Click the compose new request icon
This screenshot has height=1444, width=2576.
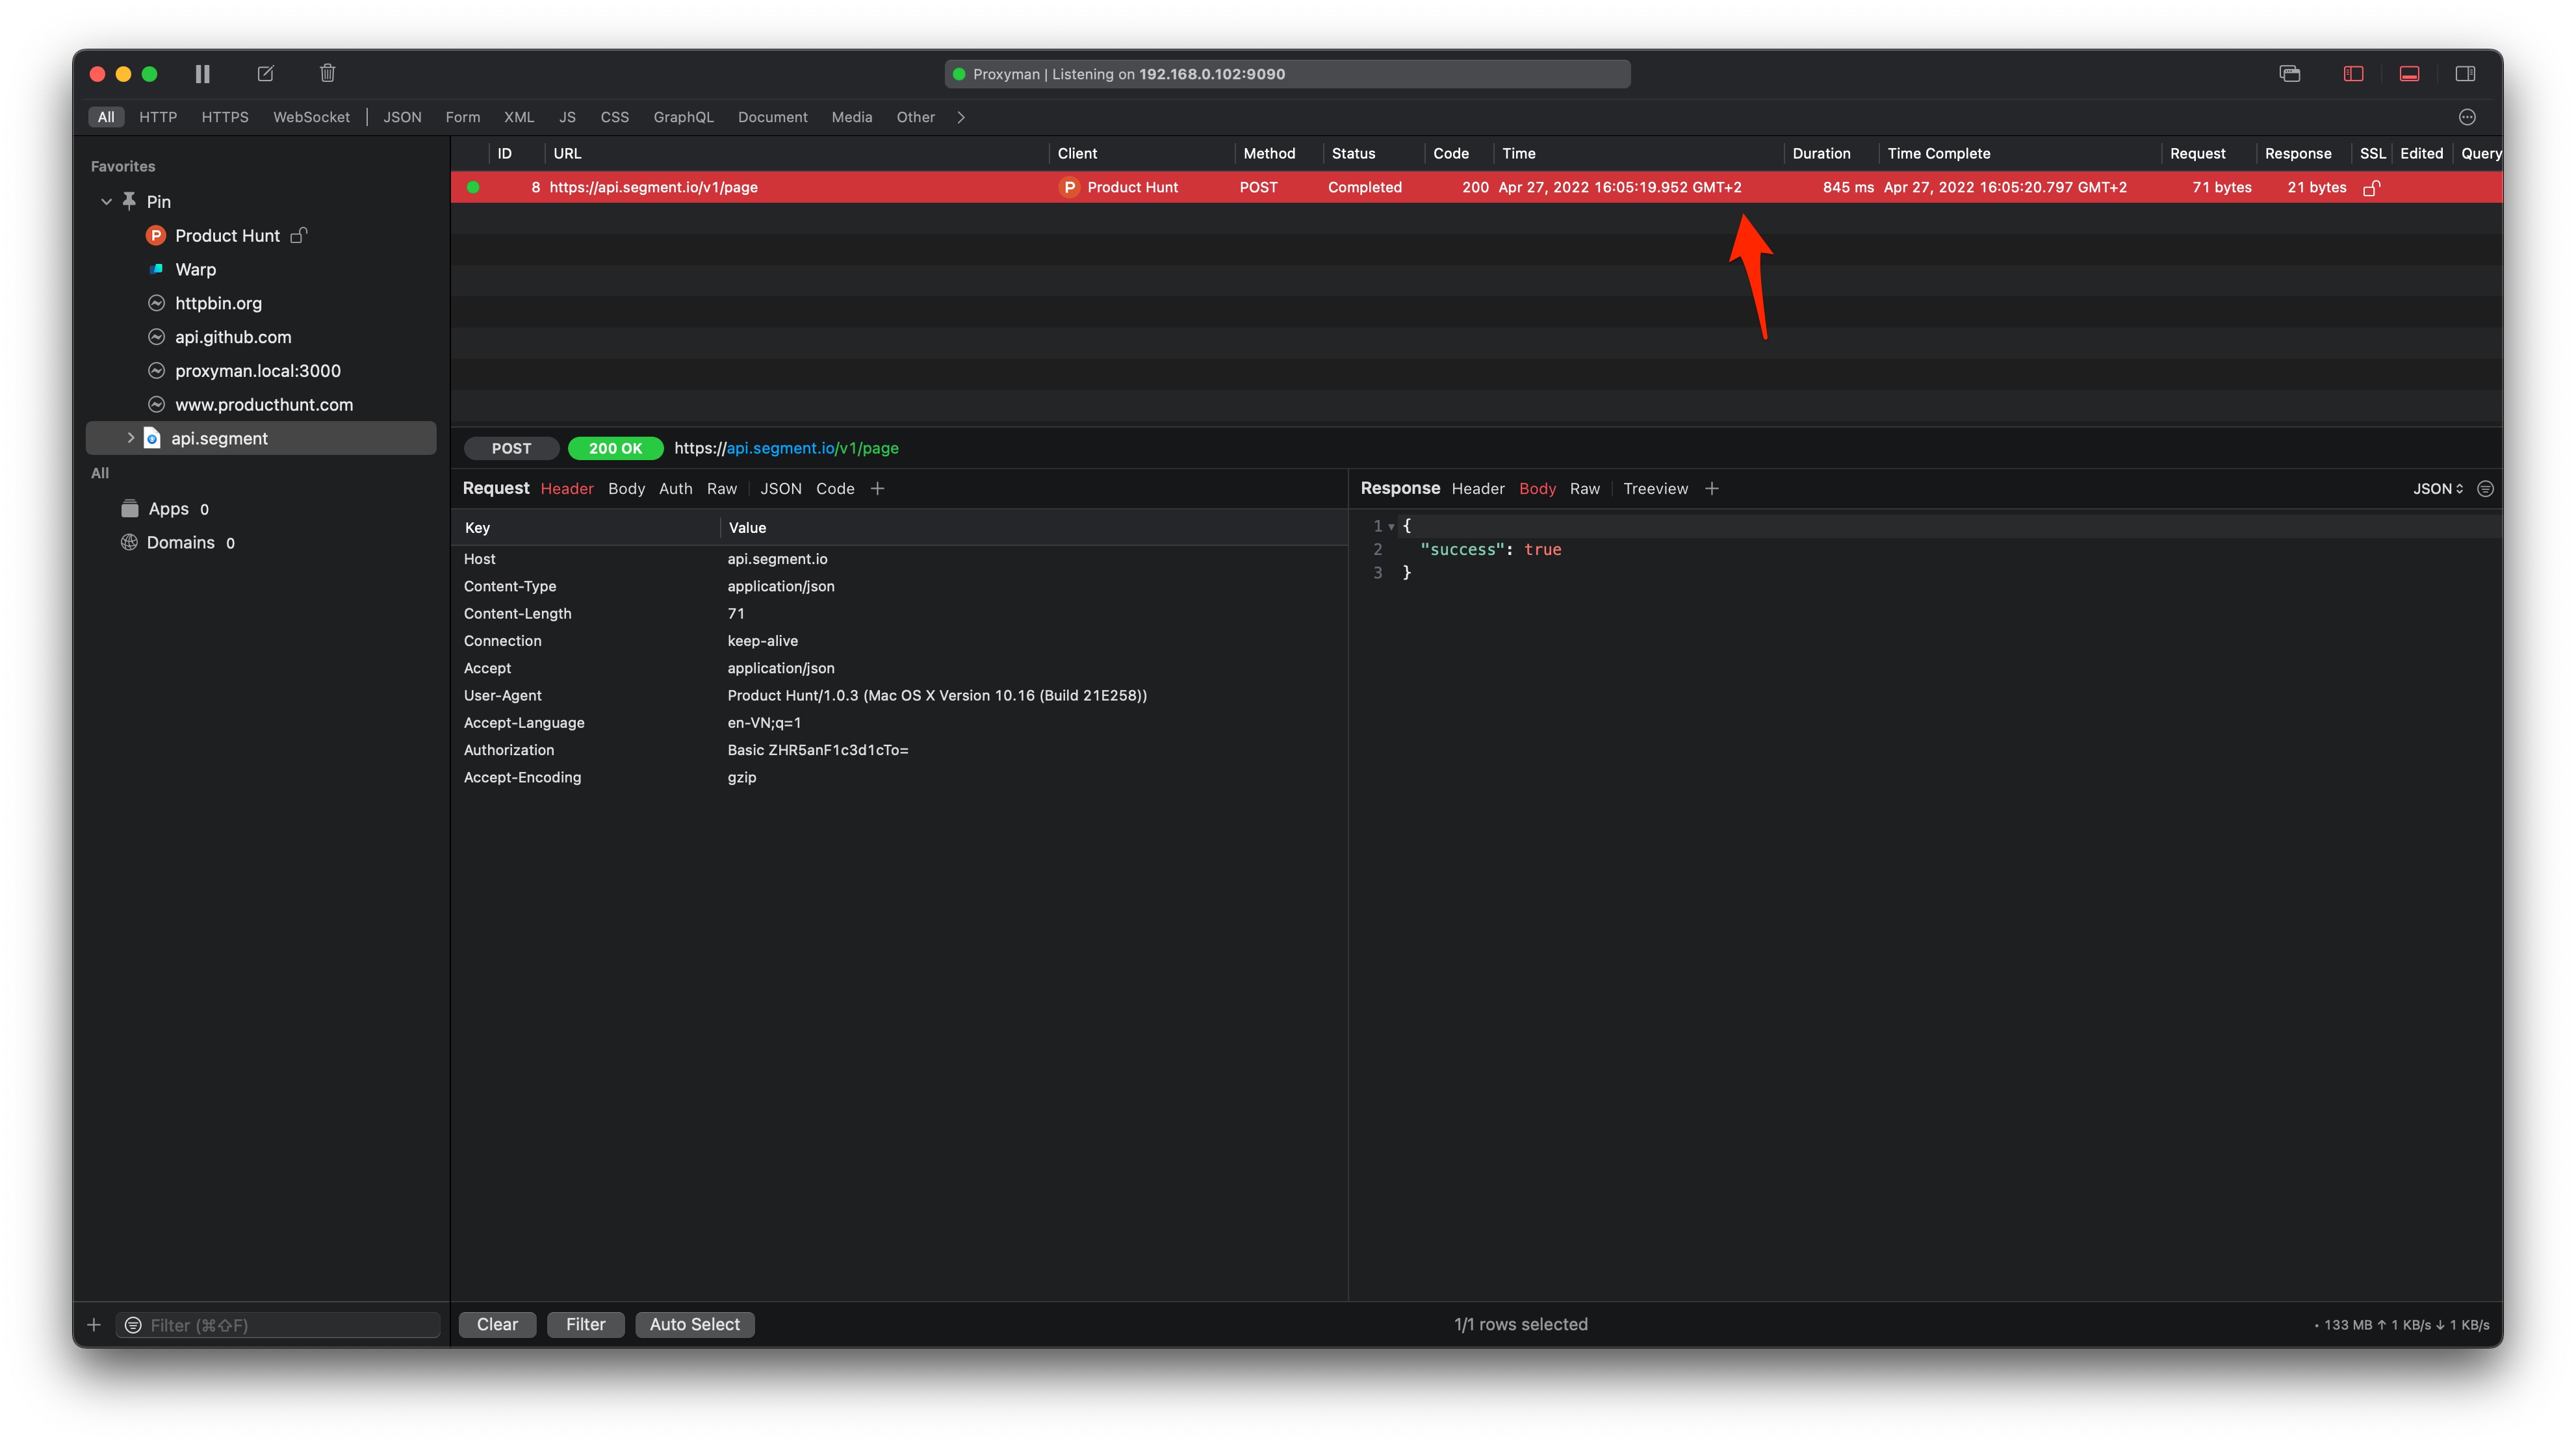pos(265,74)
